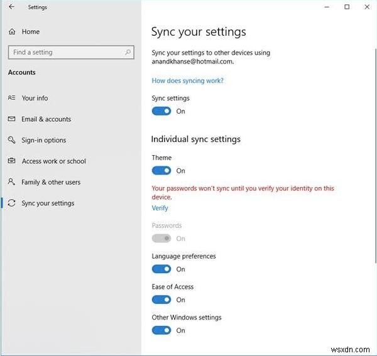Screen dimensions: 377x356
Task: Turn off the Sync settings toggle
Action: tap(161, 111)
